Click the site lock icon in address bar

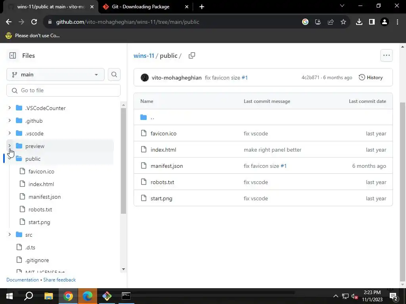tap(50, 22)
